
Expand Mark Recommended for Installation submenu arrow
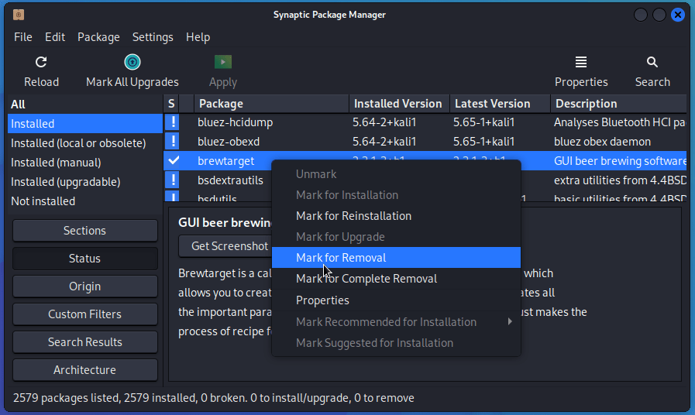point(510,322)
